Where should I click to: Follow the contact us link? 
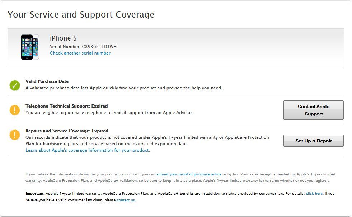point(126,200)
